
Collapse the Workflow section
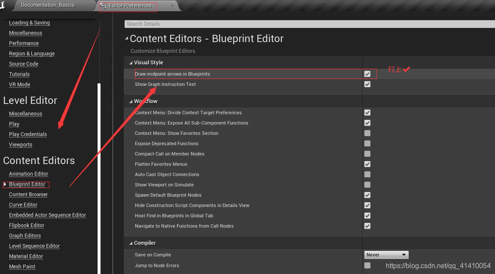tap(131, 101)
